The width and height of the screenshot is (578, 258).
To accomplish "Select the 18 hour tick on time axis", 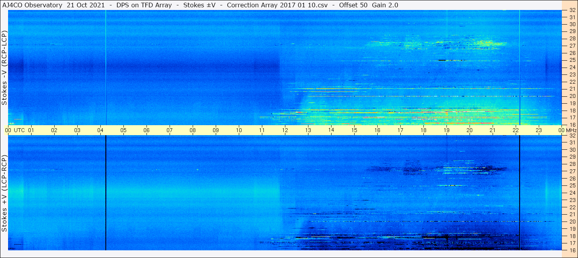I will pos(423,131).
